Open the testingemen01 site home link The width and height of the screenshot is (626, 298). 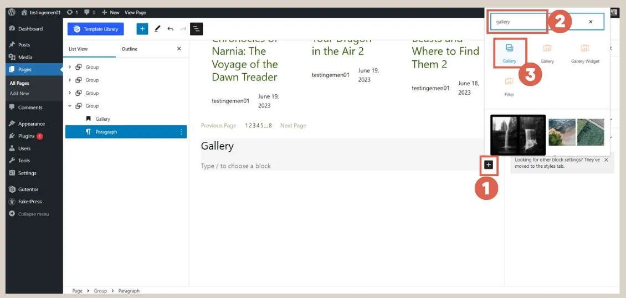41,12
